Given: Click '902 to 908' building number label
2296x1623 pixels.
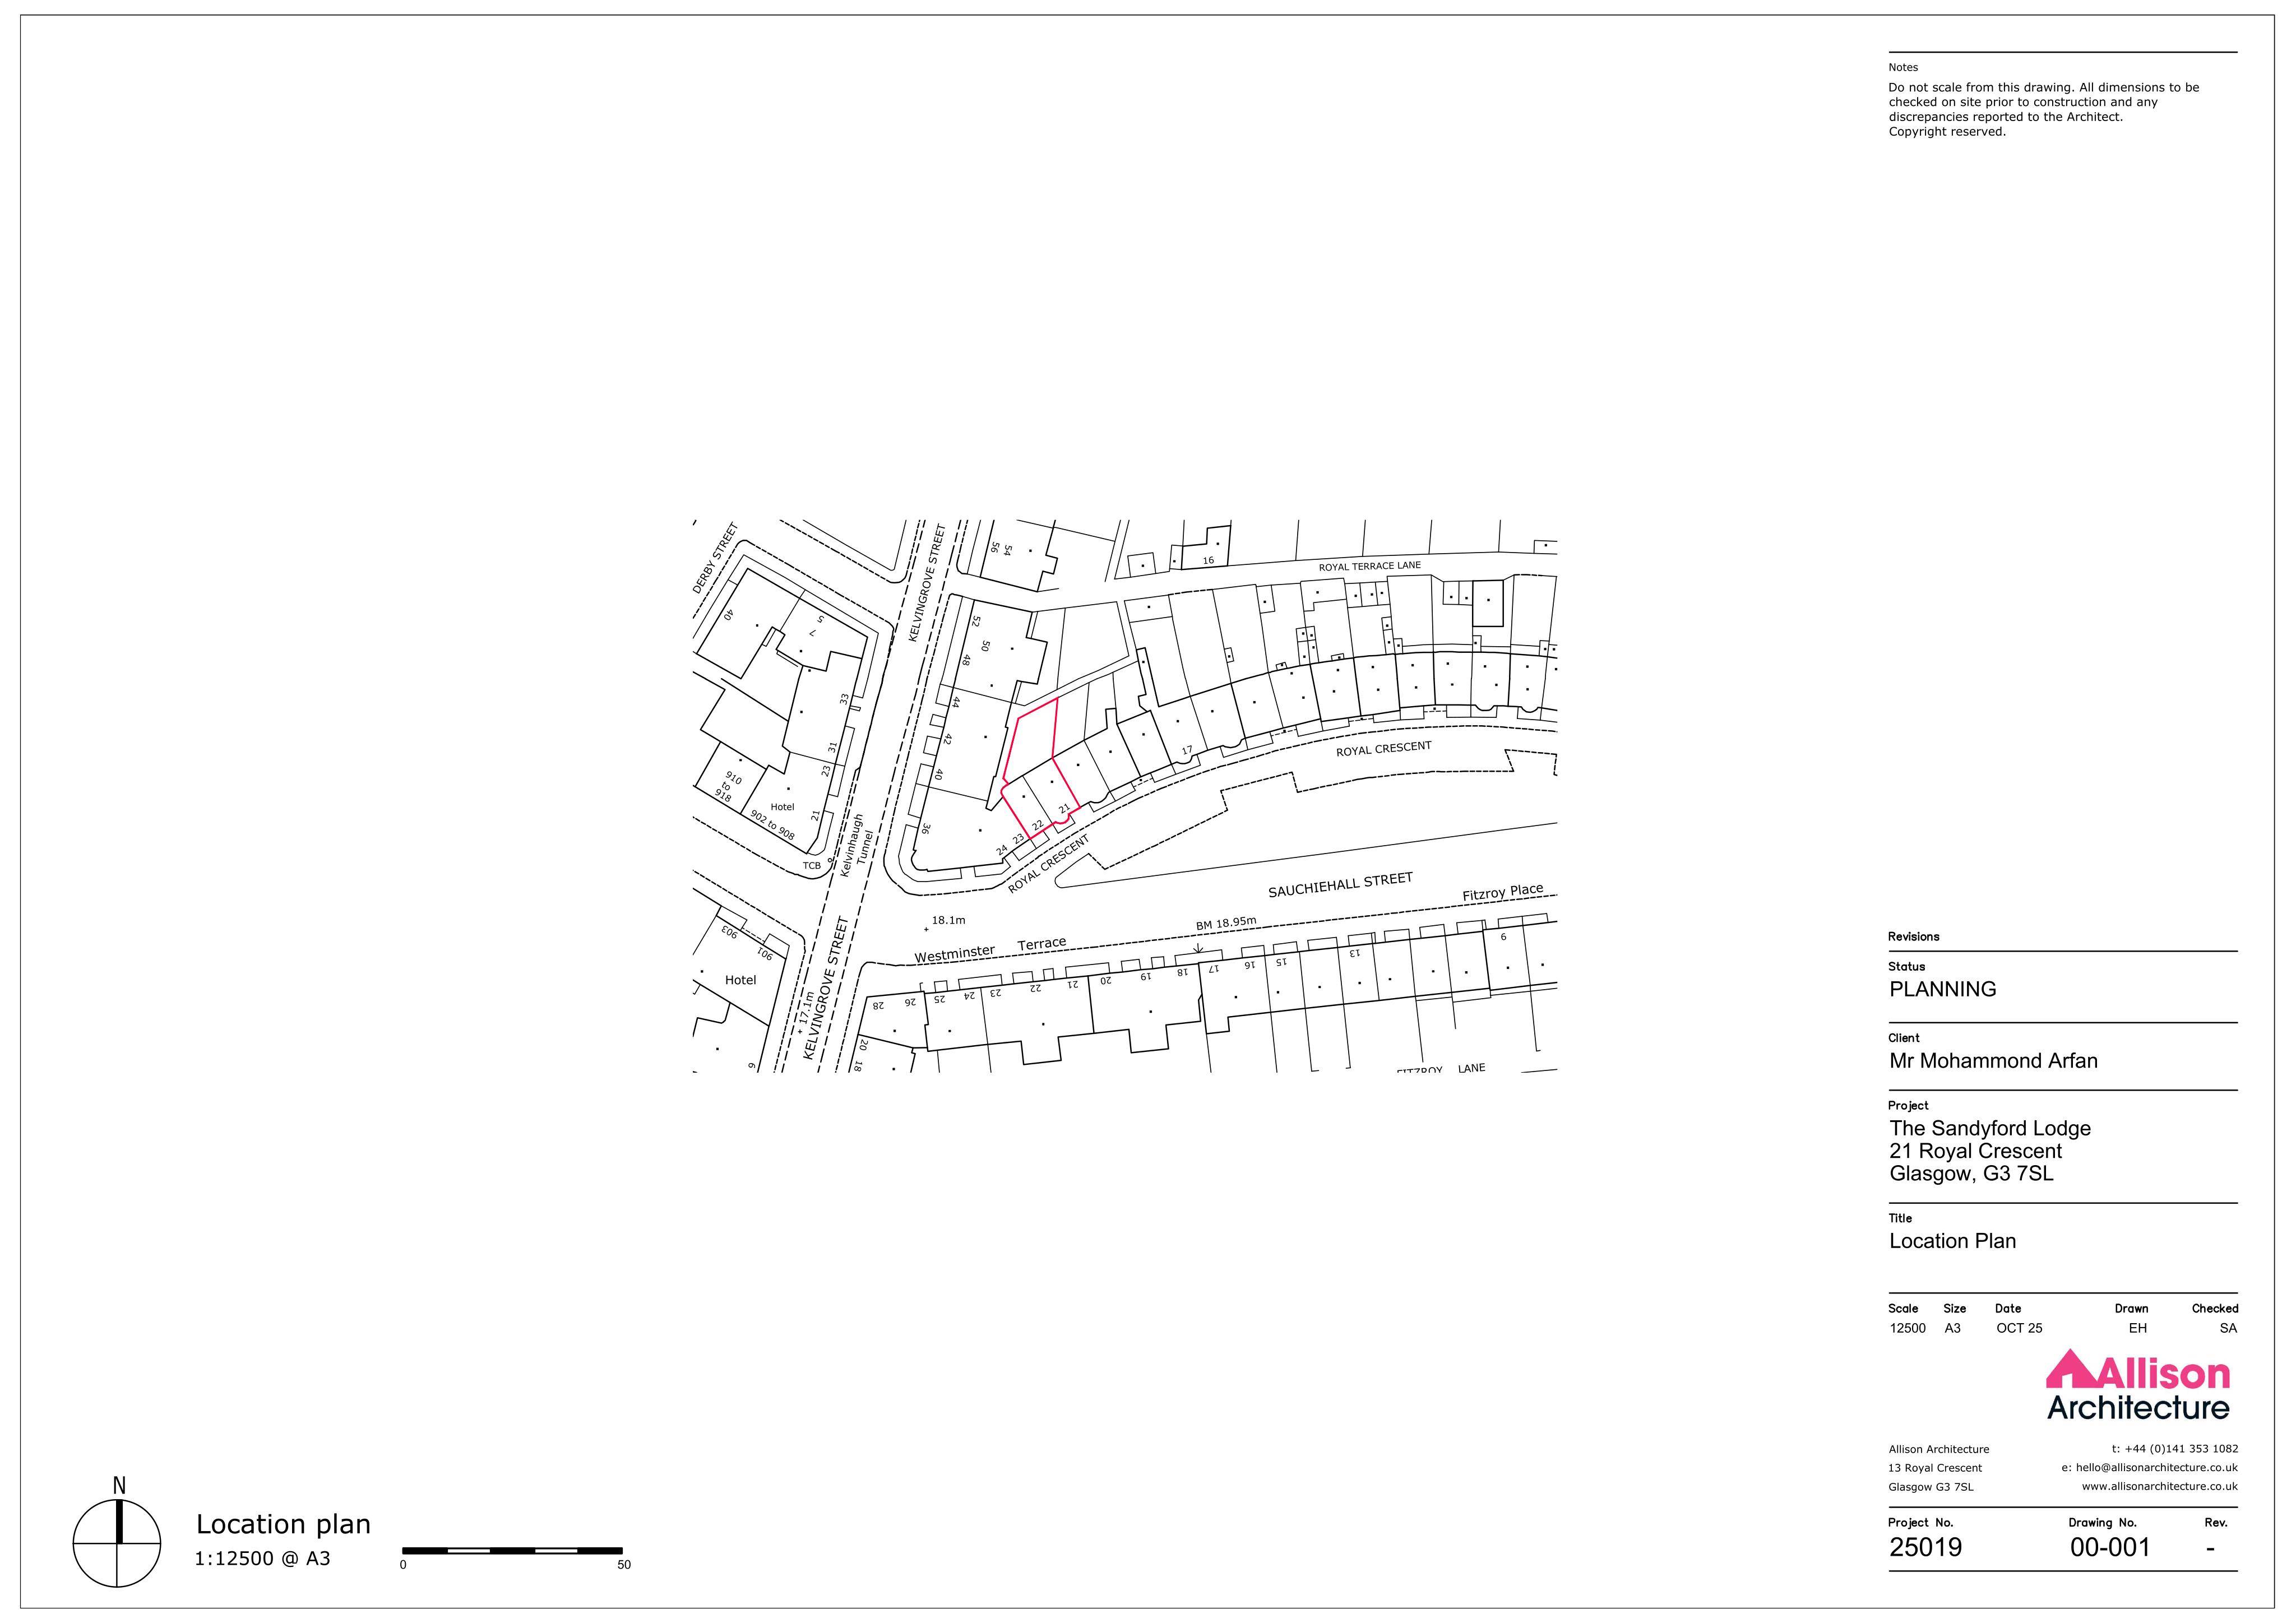Looking at the screenshot, I should pyautogui.click(x=772, y=824).
